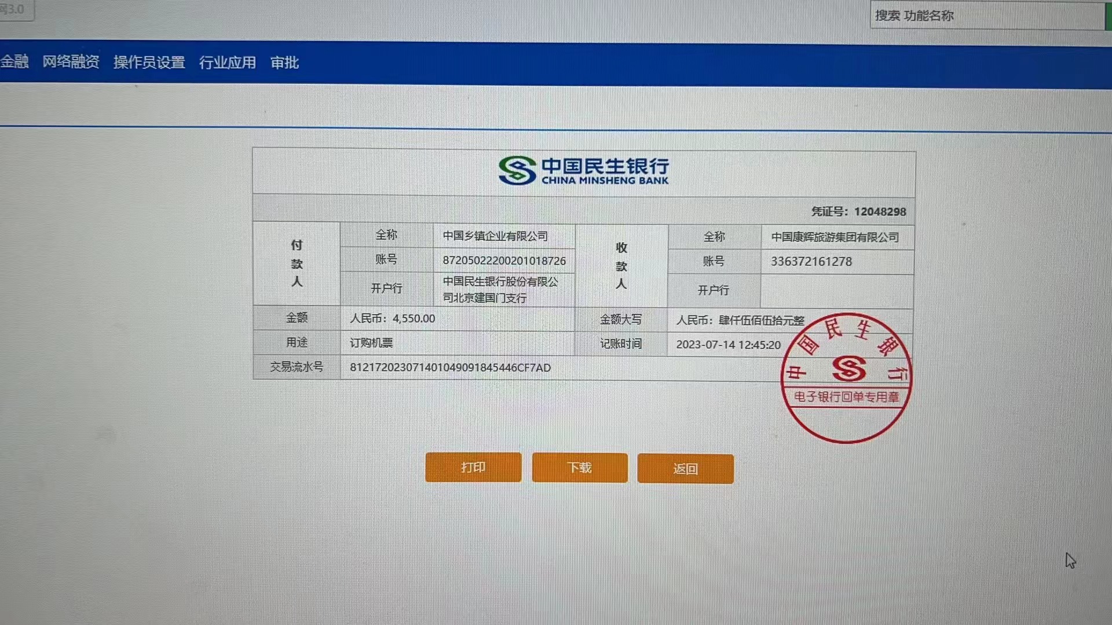Click payee account number 336372161278
Image resolution: width=1112 pixels, height=625 pixels.
(811, 262)
